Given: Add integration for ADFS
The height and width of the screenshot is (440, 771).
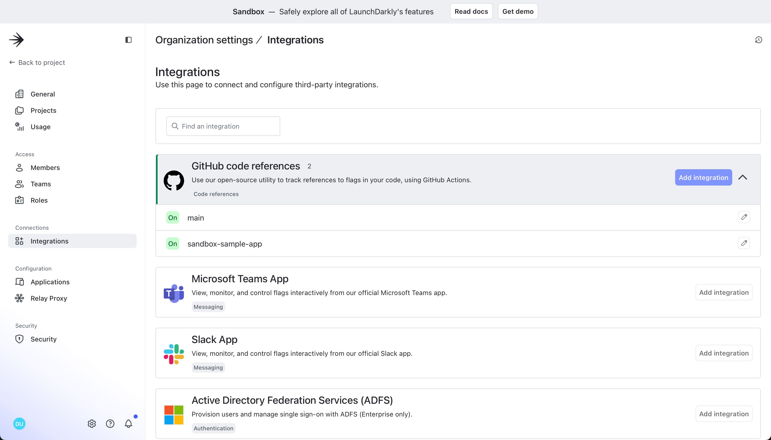Looking at the screenshot, I should click(x=724, y=414).
